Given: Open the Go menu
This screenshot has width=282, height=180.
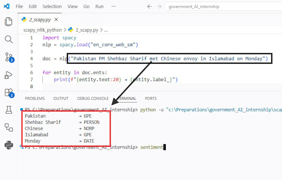Looking at the screenshot, I should tap(86, 7).
